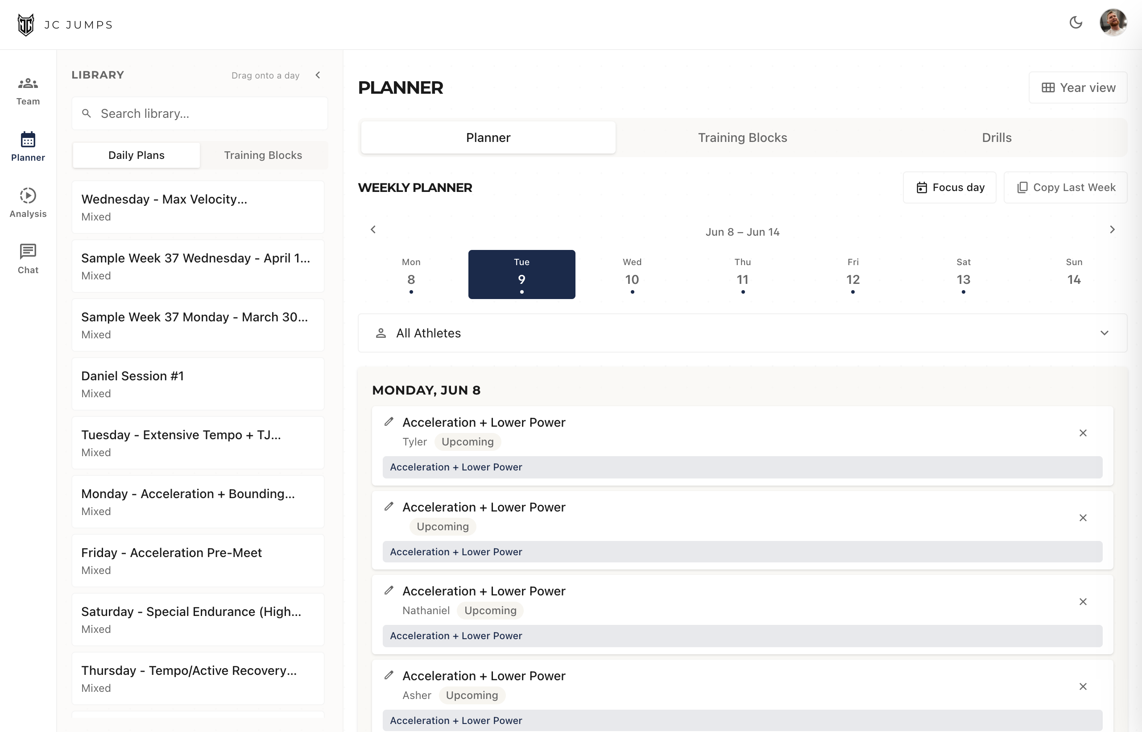1142x732 pixels.
Task: Select Thu 11 in the week strip
Action: [742, 275]
